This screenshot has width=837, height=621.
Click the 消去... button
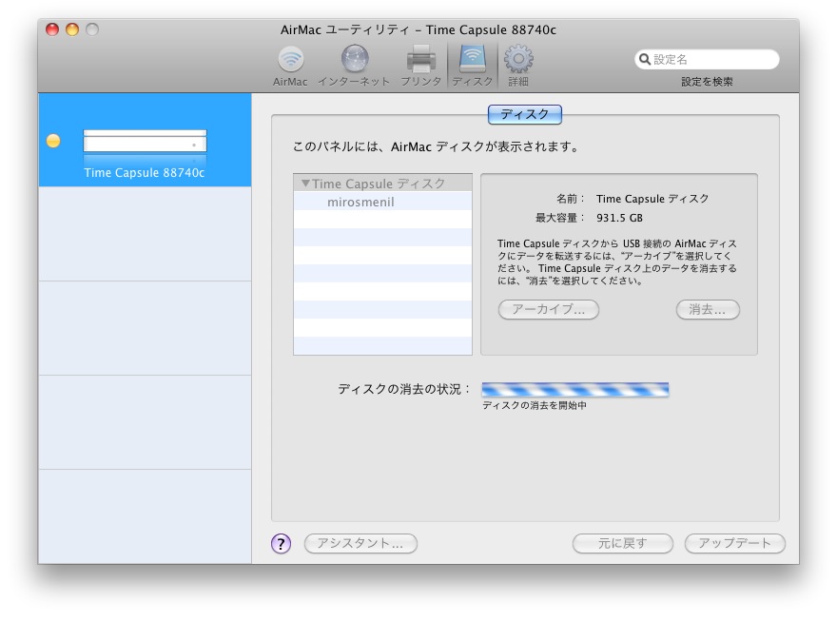point(708,309)
